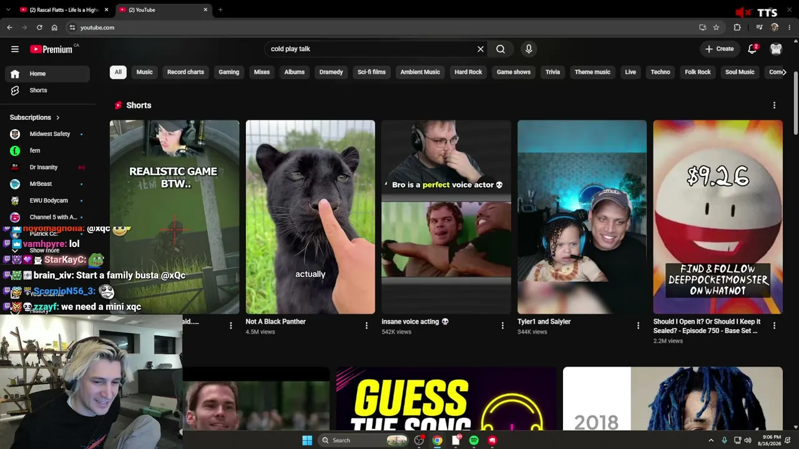Play the insane voice acting short
Image resolution: width=799 pixels, height=449 pixels.
(x=446, y=217)
